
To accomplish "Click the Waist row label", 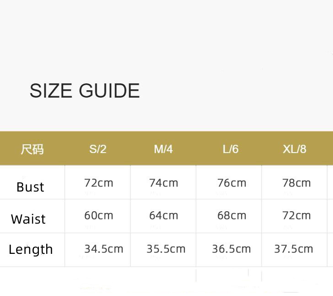I will (x=28, y=219).
